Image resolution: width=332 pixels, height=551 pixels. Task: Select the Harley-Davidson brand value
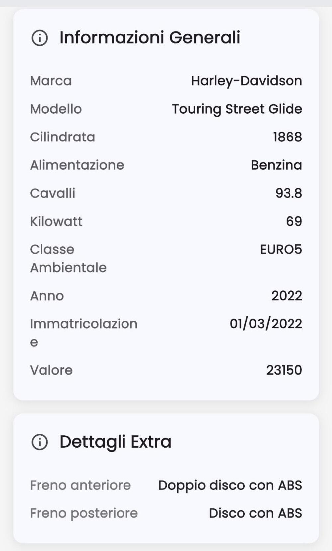coord(246,81)
